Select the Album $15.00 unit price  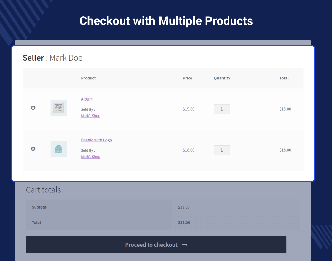coord(189,109)
